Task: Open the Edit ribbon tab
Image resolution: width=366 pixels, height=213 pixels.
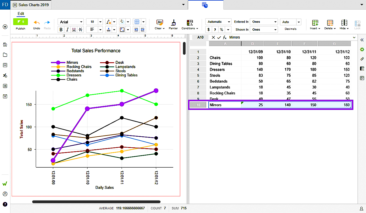Action: [x=21, y=14]
